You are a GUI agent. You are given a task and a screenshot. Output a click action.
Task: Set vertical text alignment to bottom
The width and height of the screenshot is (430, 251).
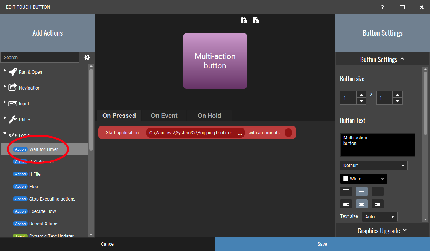coord(377,191)
